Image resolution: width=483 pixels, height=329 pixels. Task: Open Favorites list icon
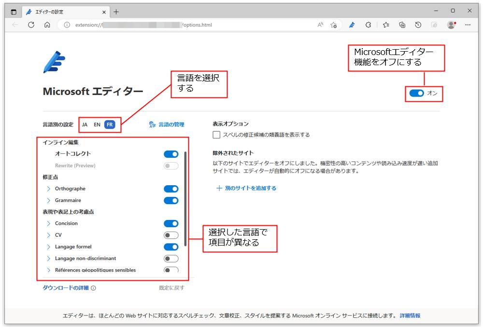[x=386, y=25]
